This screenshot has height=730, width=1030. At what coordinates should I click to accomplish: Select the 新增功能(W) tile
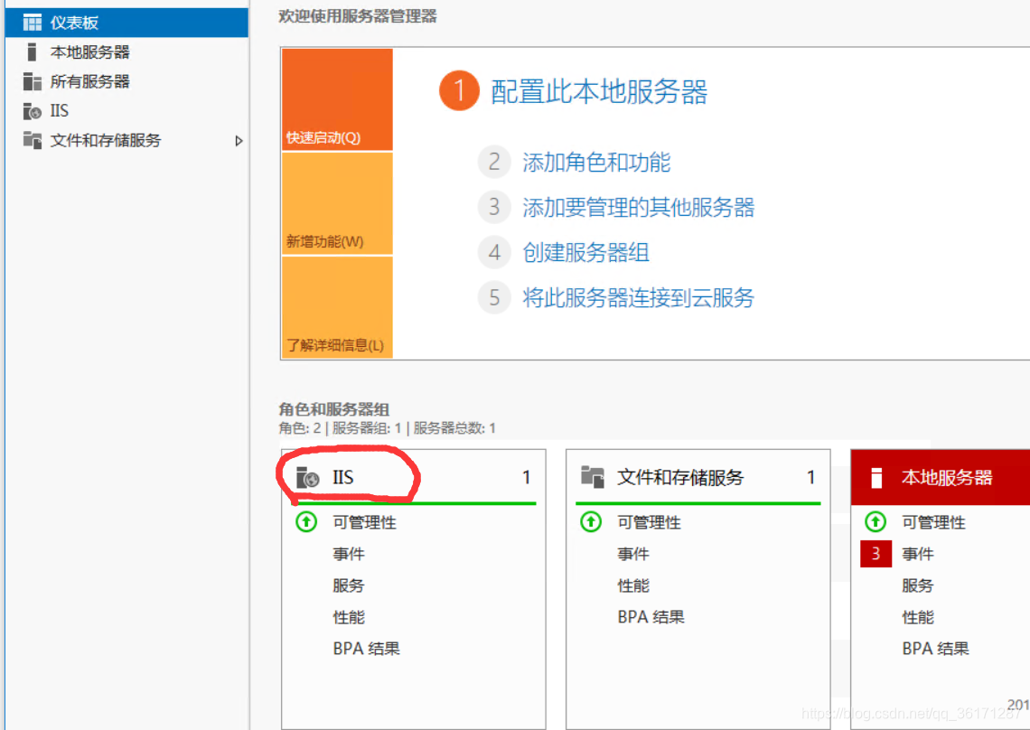coord(337,203)
